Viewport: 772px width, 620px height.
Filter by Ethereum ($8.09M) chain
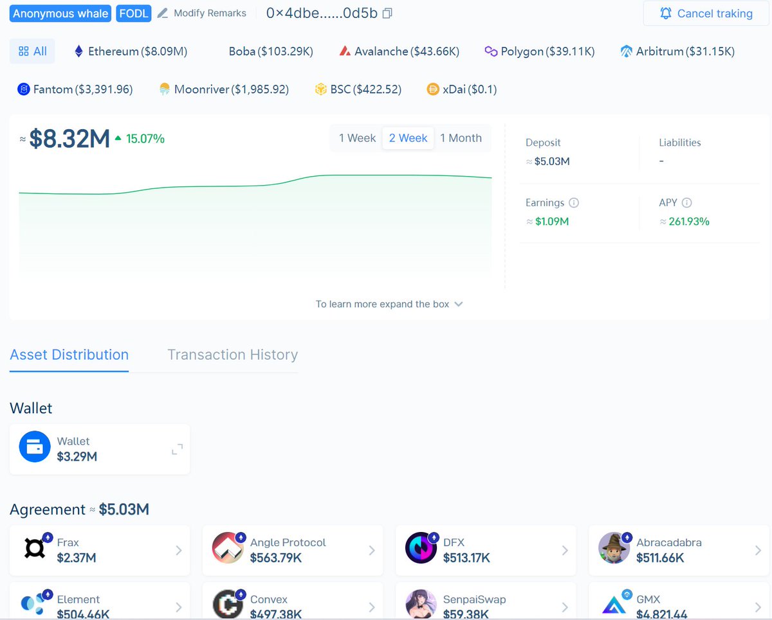[x=131, y=51]
